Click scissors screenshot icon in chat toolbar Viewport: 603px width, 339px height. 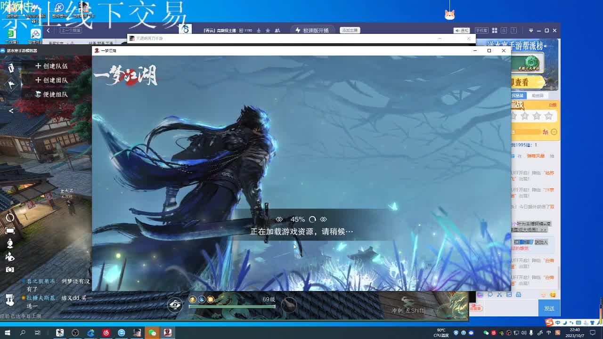pos(499,295)
